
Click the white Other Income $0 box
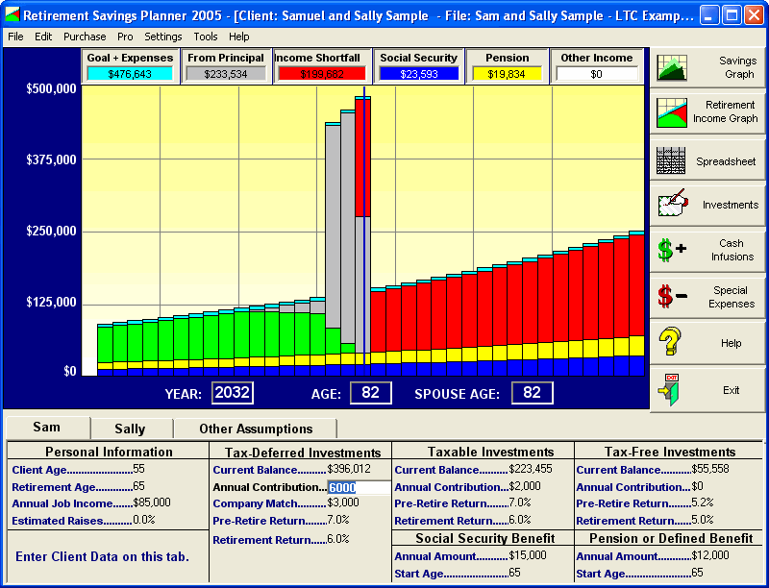coord(596,74)
